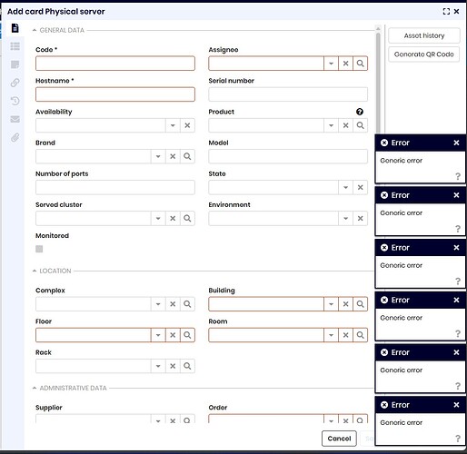Search for an Assignee
The height and width of the screenshot is (454, 467).
coord(360,64)
